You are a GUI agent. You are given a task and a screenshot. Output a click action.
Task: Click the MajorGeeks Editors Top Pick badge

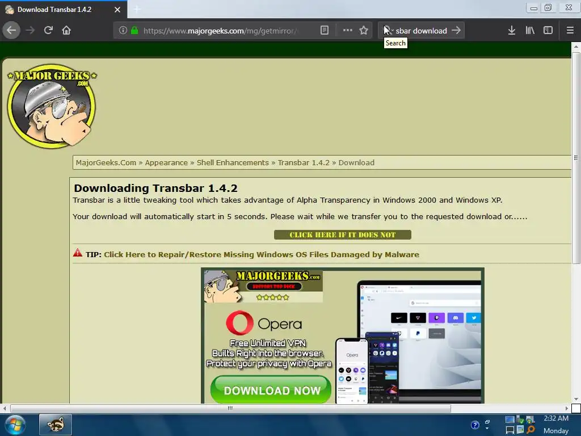pyautogui.click(x=263, y=287)
